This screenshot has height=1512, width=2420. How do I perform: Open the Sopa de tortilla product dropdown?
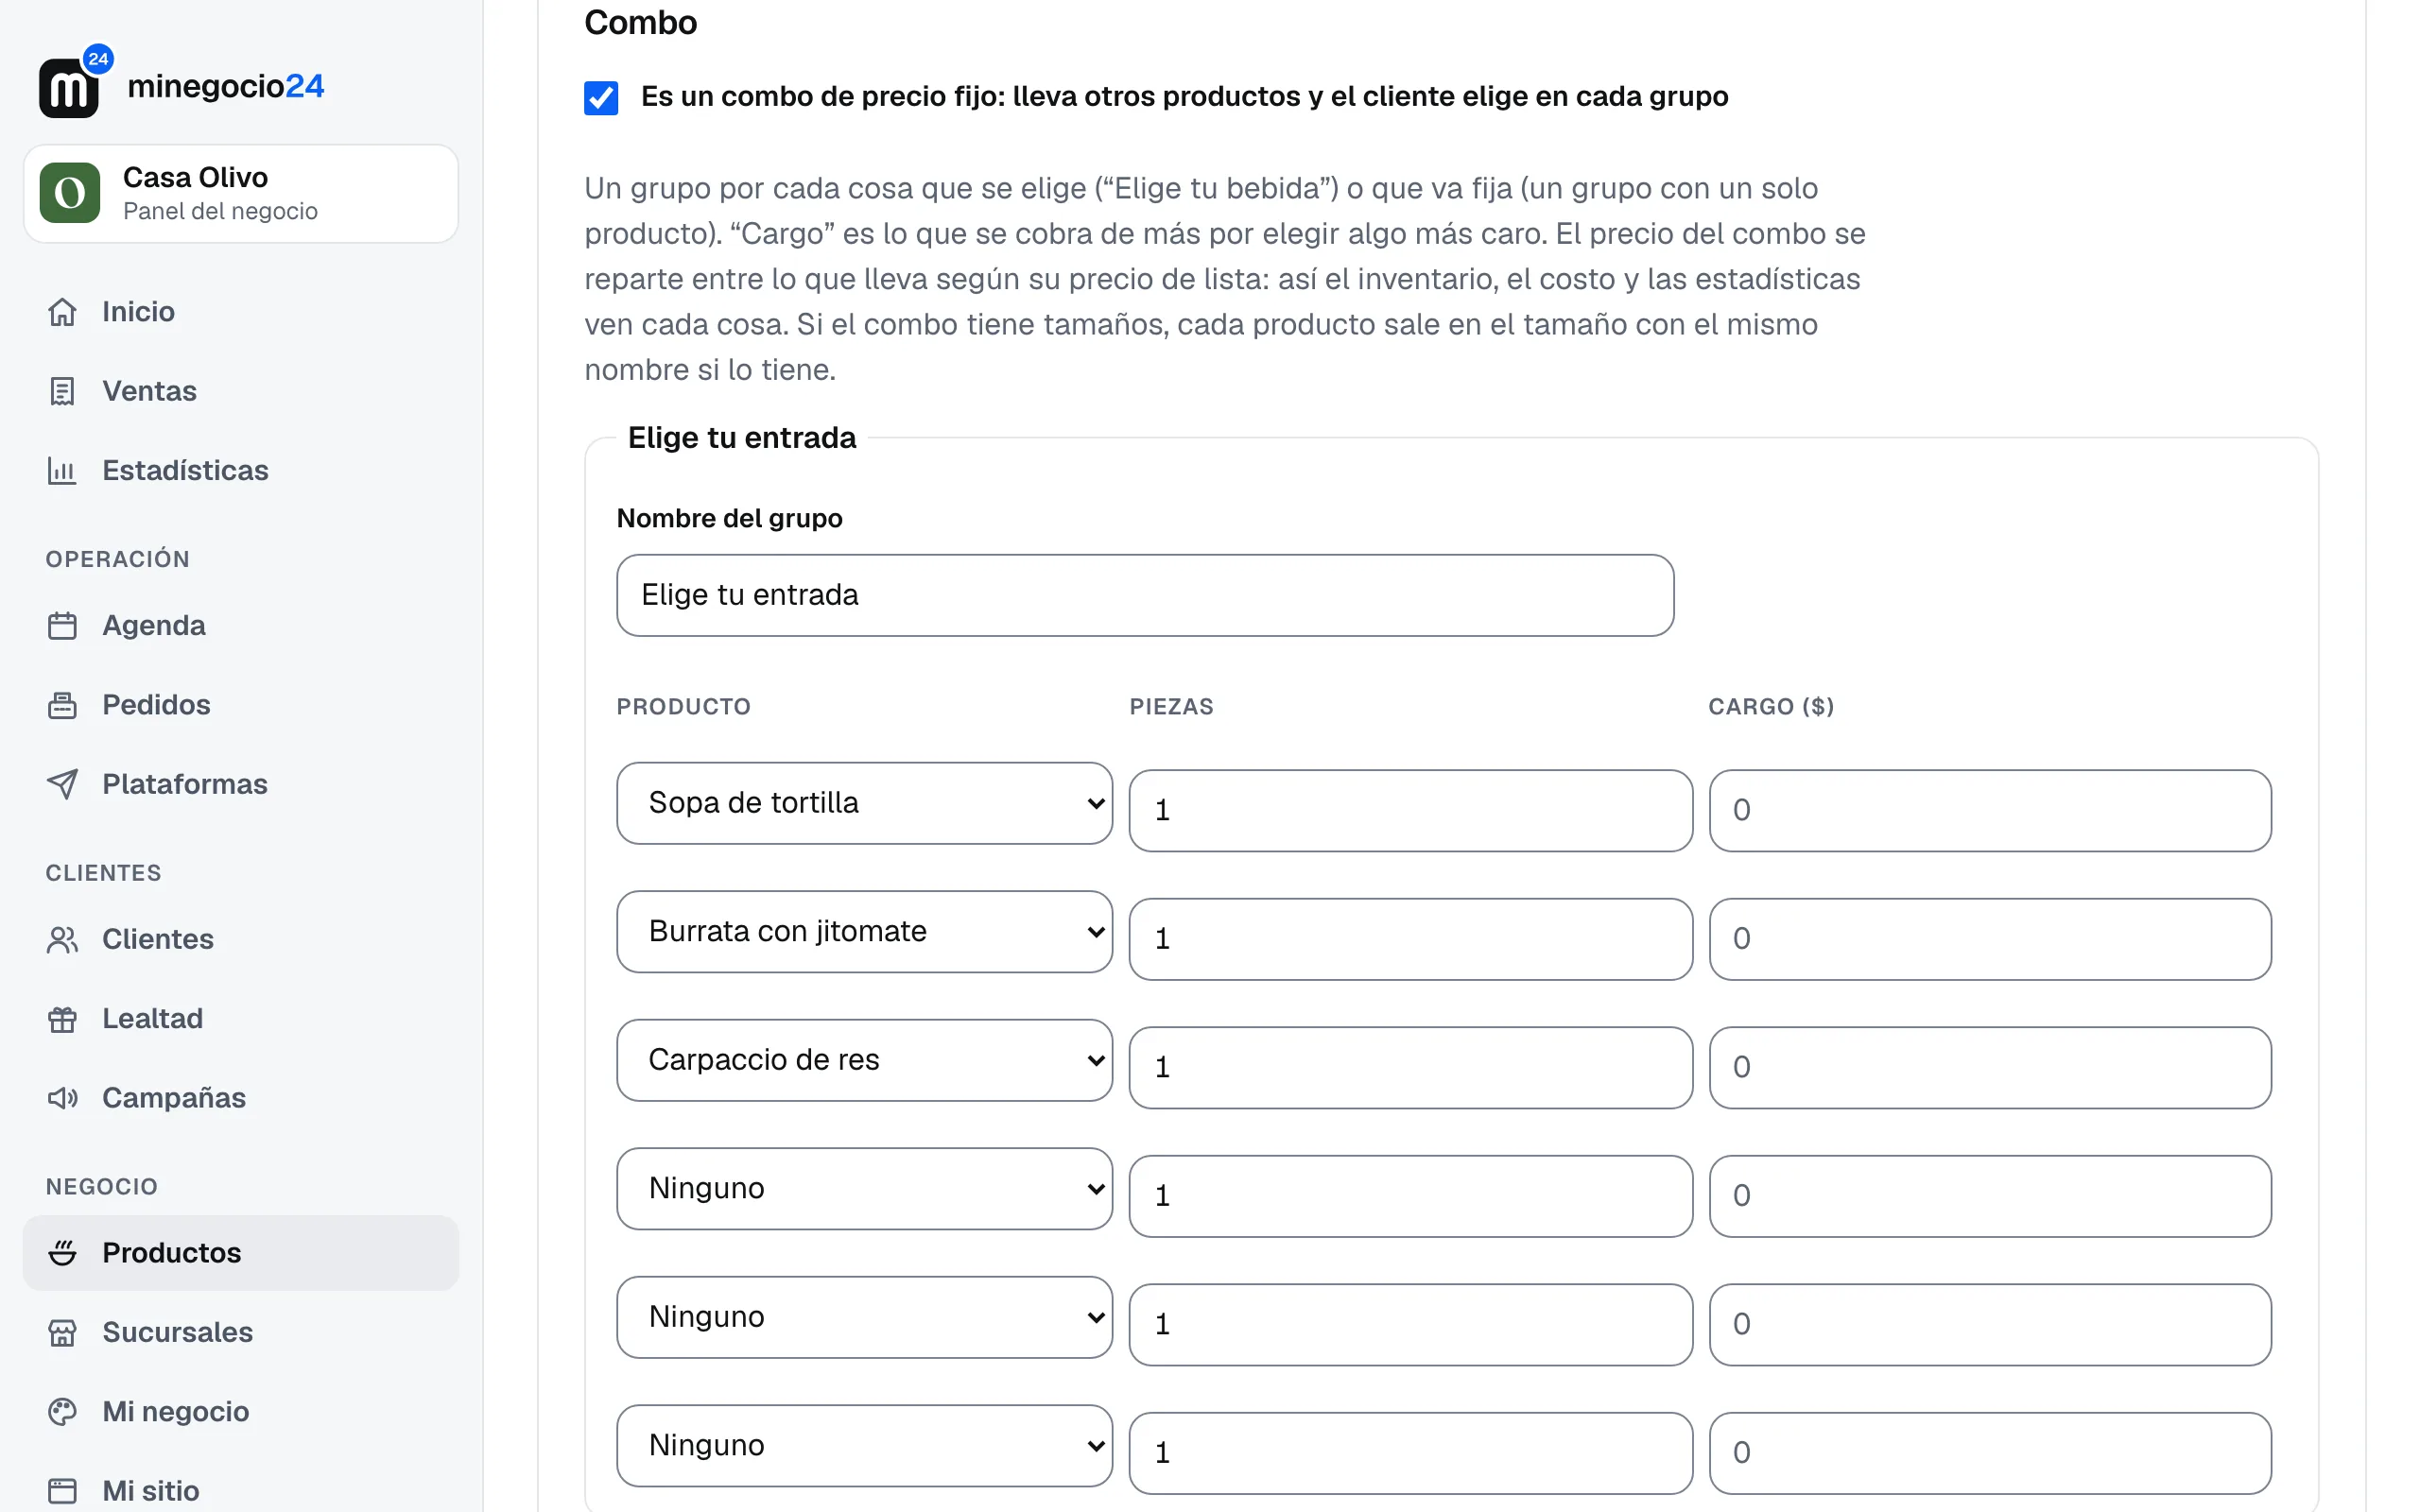[x=864, y=803]
